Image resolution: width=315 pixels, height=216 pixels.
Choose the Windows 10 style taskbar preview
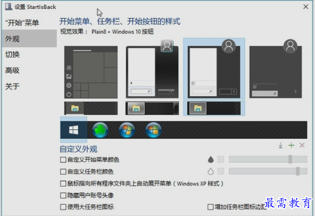pyautogui.click(x=91, y=108)
